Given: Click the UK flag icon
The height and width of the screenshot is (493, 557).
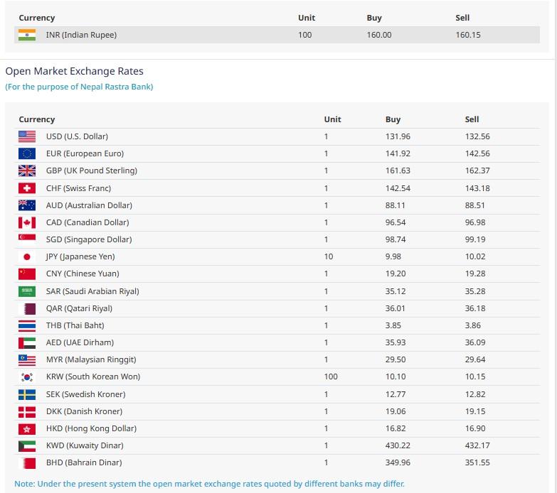Looking at the screenshot, I should pyautogui.click(x=26, y=170).
